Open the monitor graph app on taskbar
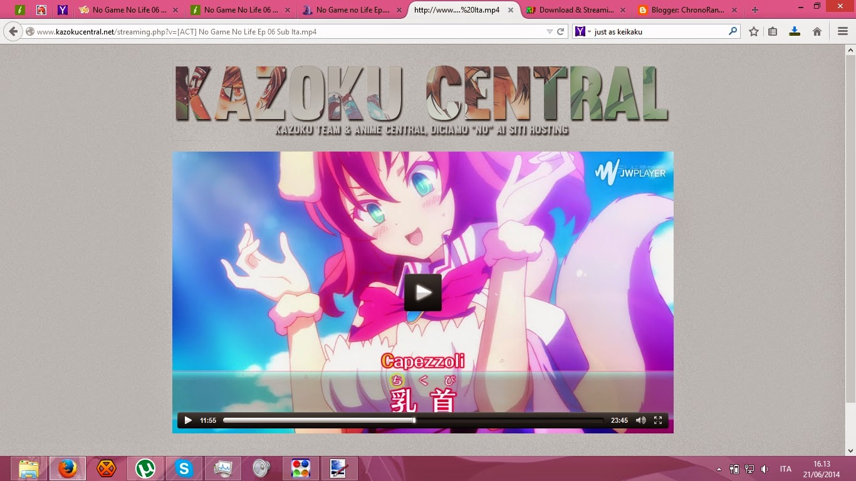This screenshot has width=856, height=481. 223,468
